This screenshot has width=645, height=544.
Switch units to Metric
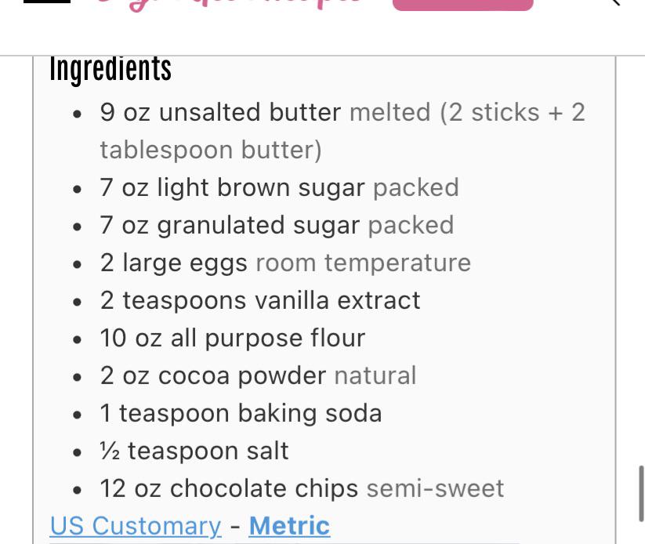click(x=289, y=525)
